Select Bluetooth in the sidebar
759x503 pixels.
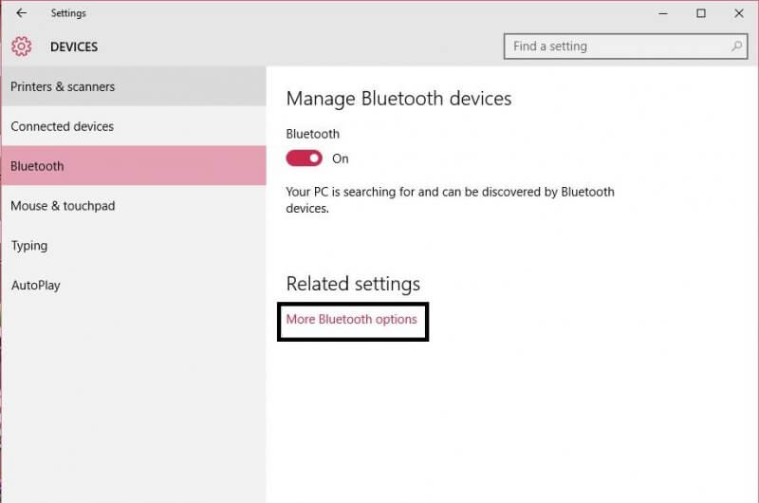click(134, 166)
